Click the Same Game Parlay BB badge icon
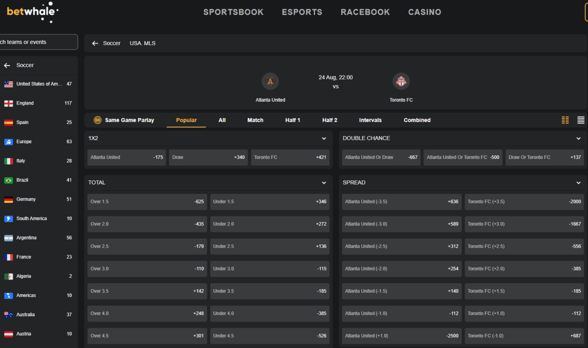 tap(98, 120)
